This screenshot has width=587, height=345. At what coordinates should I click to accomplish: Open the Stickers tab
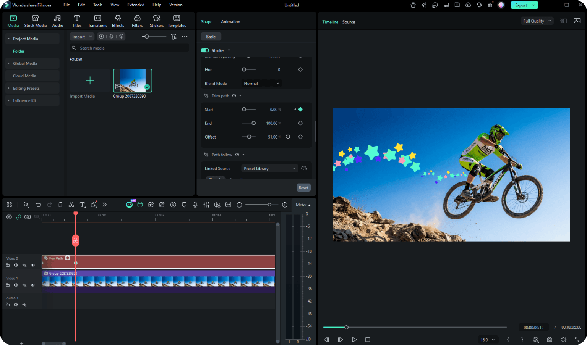[x=157, y=21]
